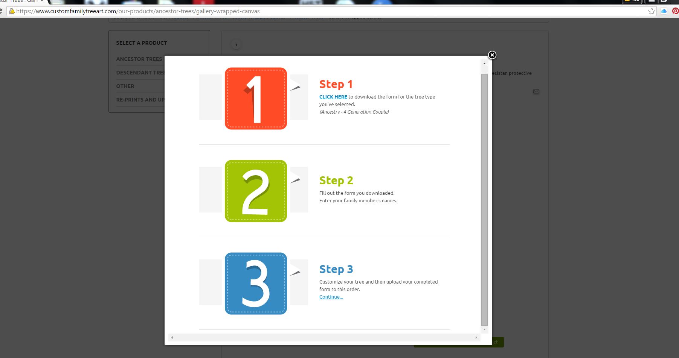Select ANCESTOR TREES in the sidebar
The image size is (679, 358).
pos(139,59)
